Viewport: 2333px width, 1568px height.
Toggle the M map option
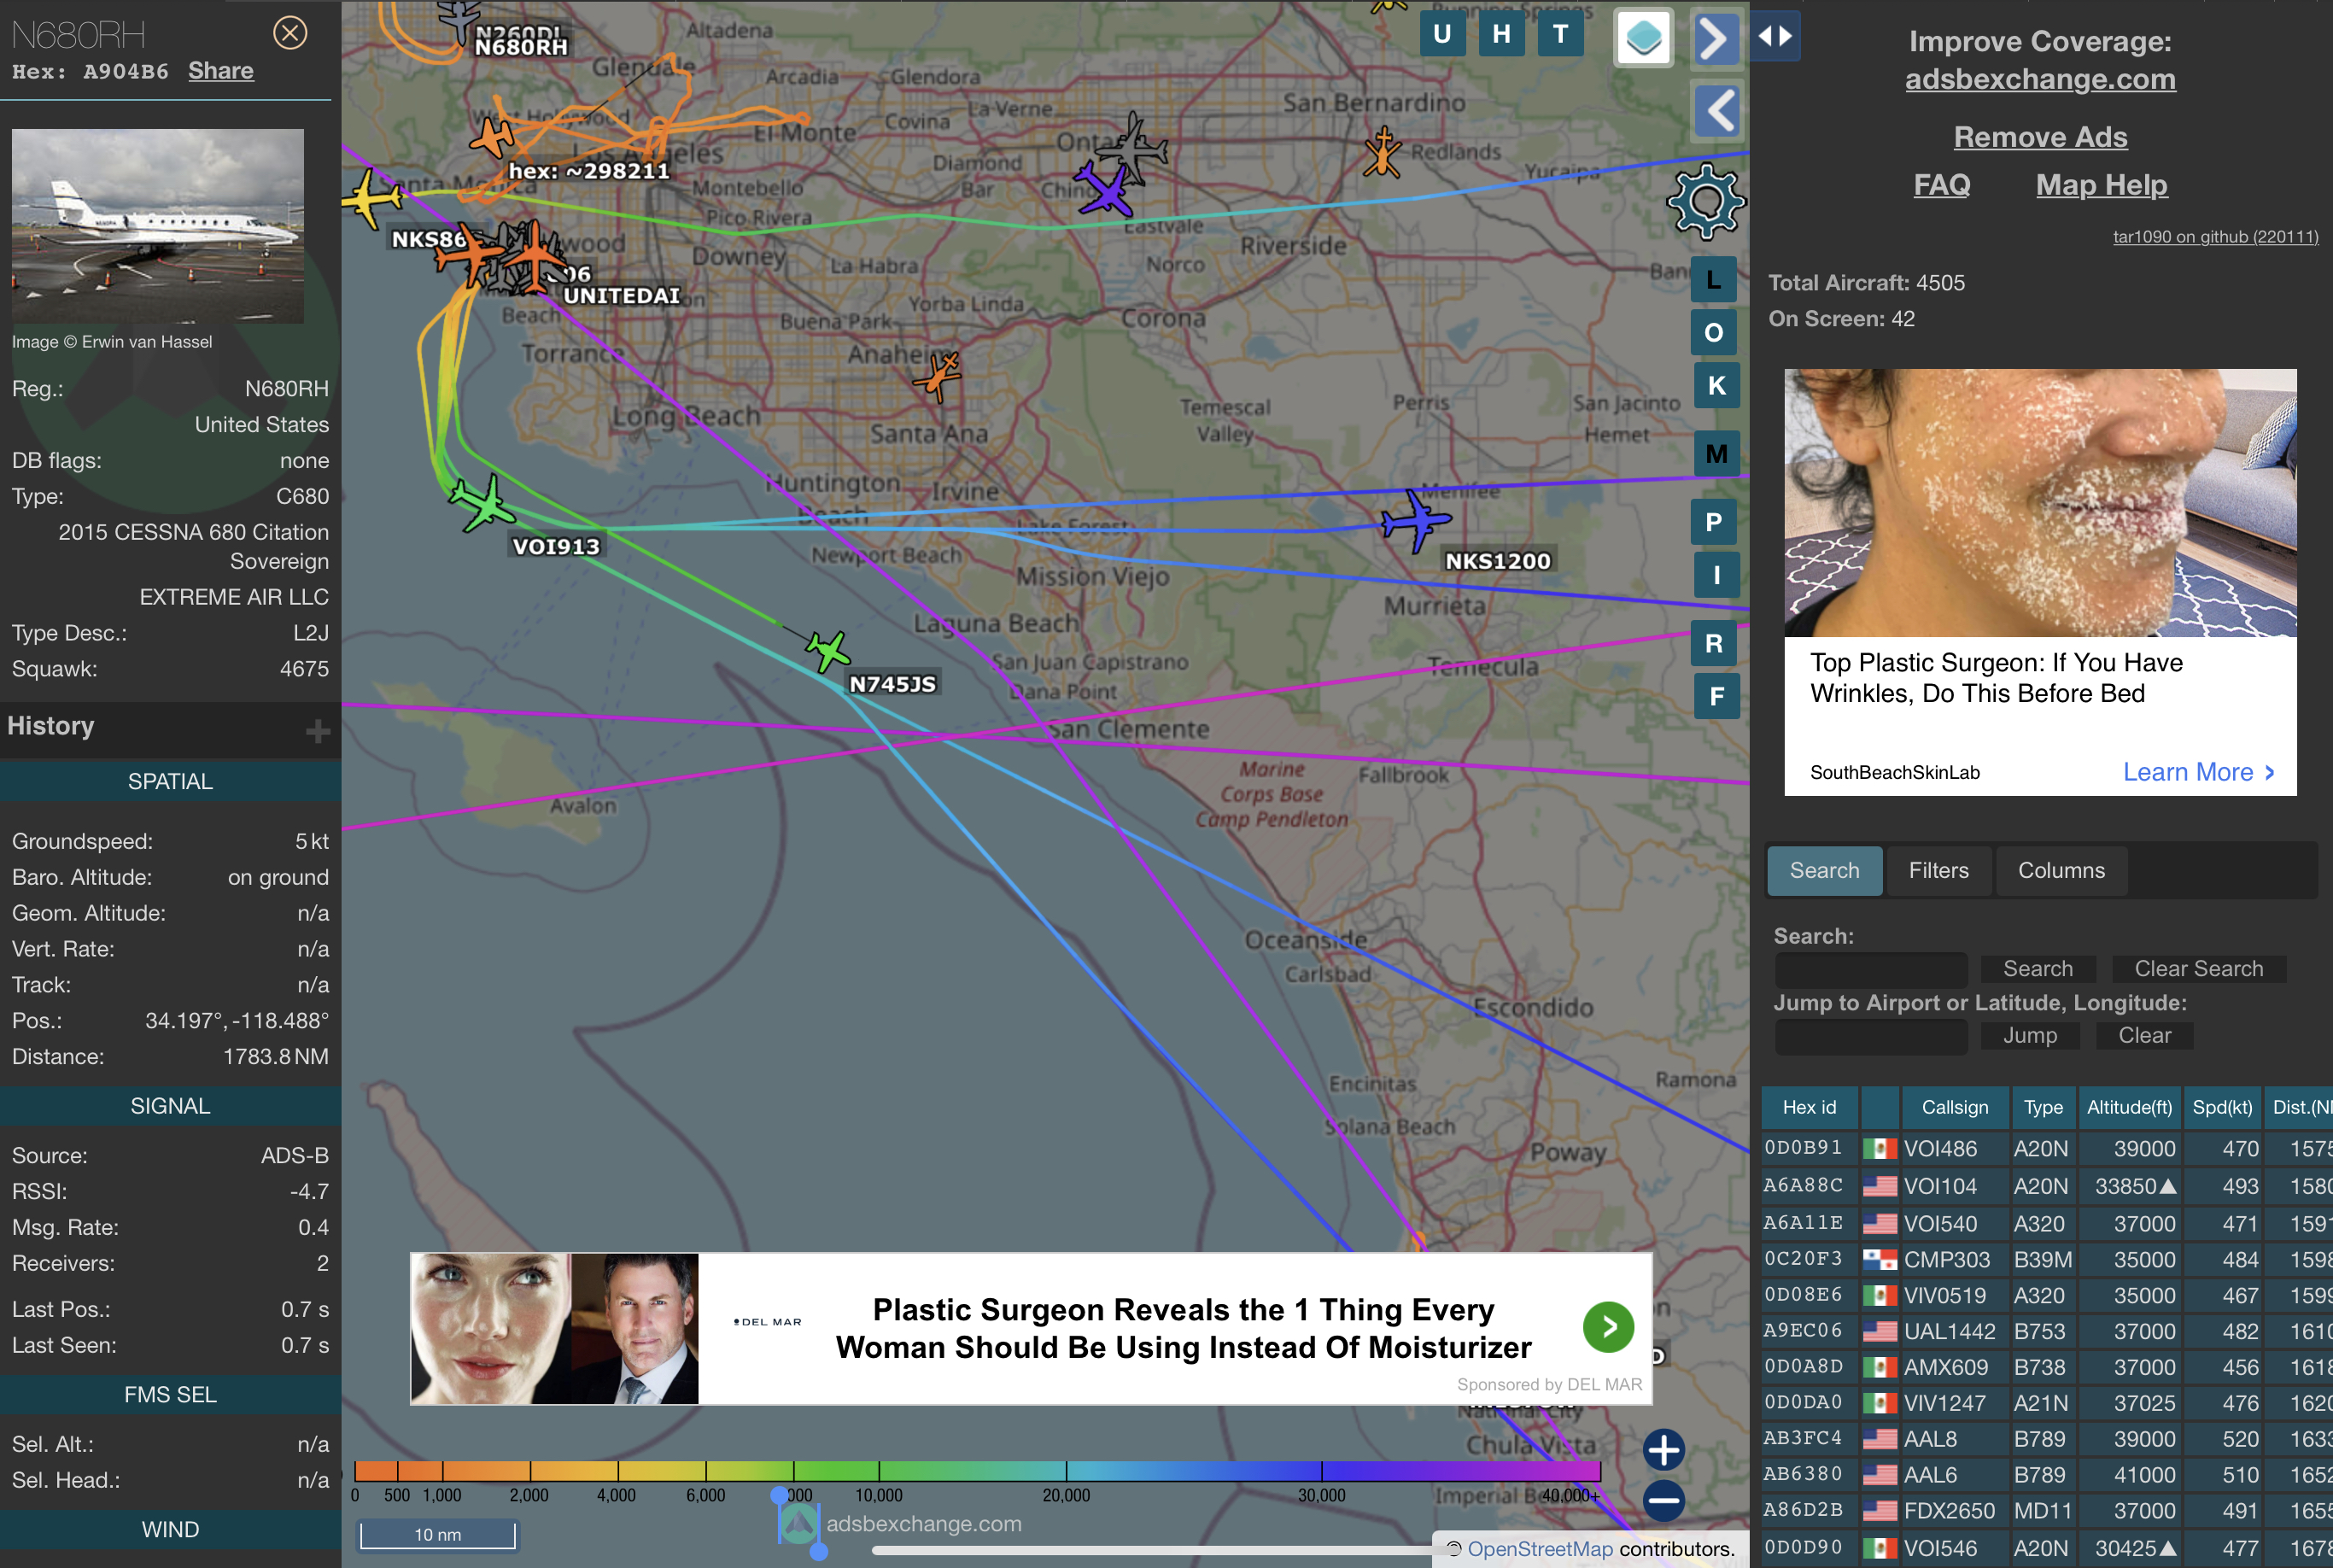[x=1717, y=454]
